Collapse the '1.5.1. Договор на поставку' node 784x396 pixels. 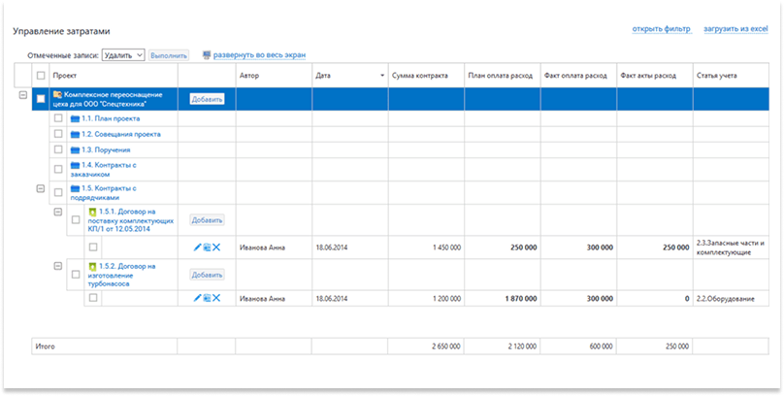(58, 212)
